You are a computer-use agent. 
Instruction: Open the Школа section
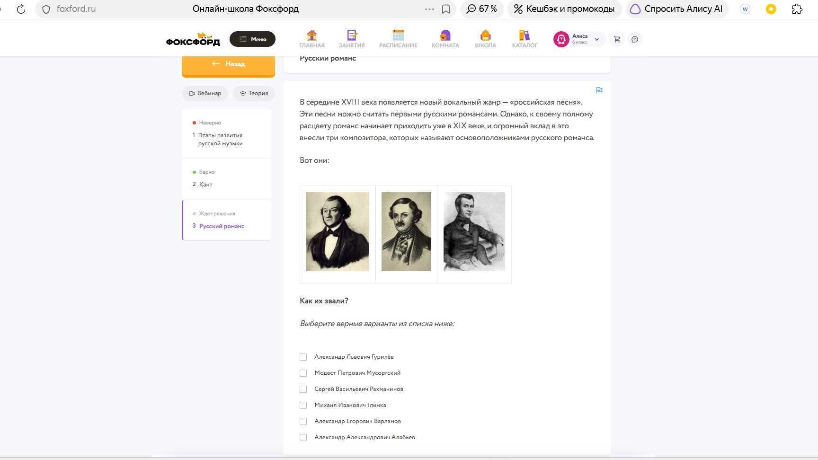click(x=486, y=39)
